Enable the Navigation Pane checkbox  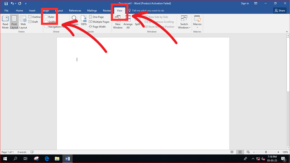(x=46, y=27)
